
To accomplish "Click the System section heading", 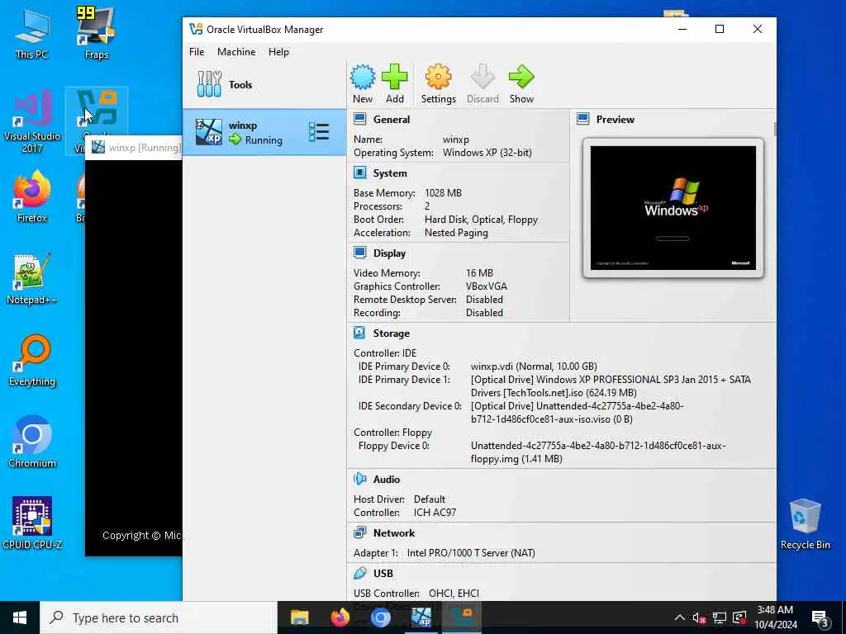I will click(x=390, y=173).
